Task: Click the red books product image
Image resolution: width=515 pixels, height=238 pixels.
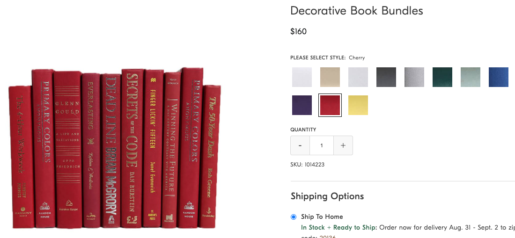Action: 115,150
